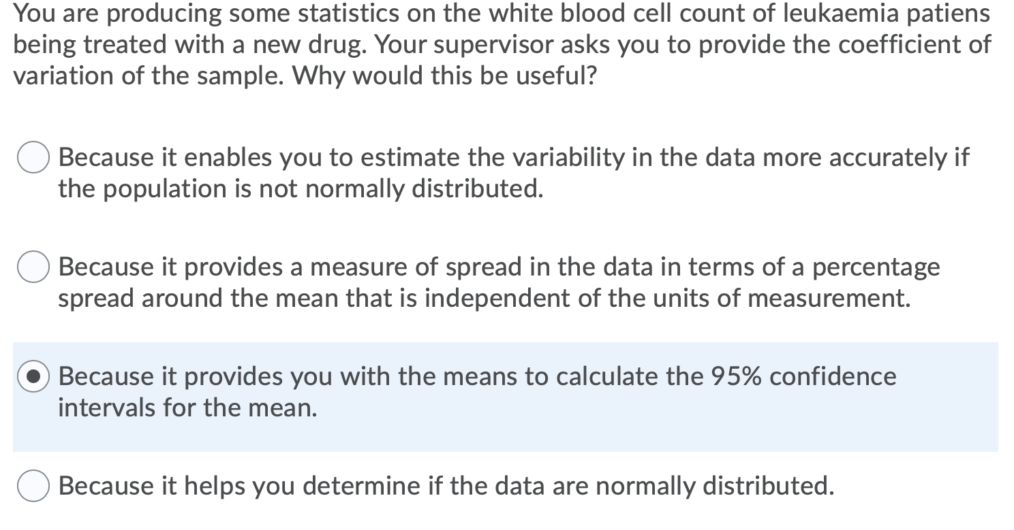Image resolution: width=1014 pixels, height=530 pixels.
Task: Select the radio button for the first answer option
Action: pos(32,156)
